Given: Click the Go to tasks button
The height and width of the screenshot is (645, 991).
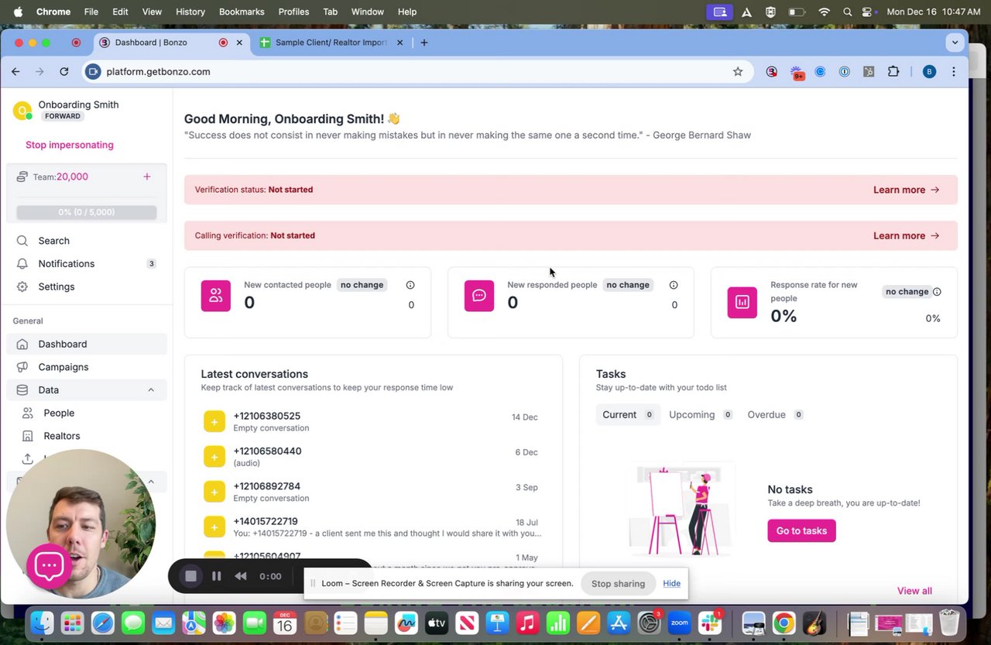Looking at the screenshot, I should point(801,530).
